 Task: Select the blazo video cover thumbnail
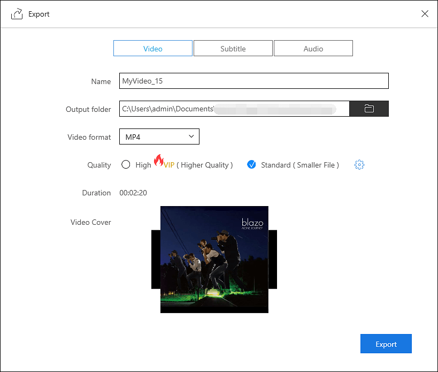(x=214, y=260)
